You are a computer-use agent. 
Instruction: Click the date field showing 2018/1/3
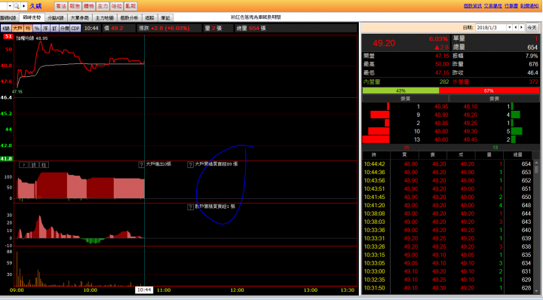491,28
